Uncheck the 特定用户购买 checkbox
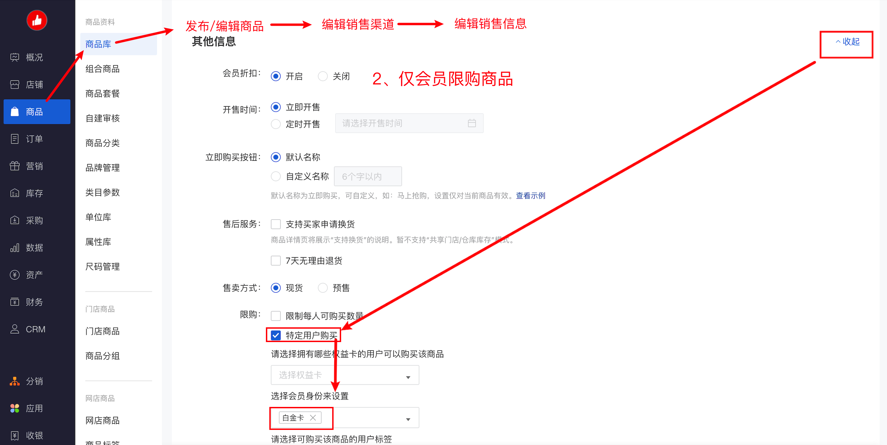Image resolution: width=887 pixels, height=445 pixels. 276,335
